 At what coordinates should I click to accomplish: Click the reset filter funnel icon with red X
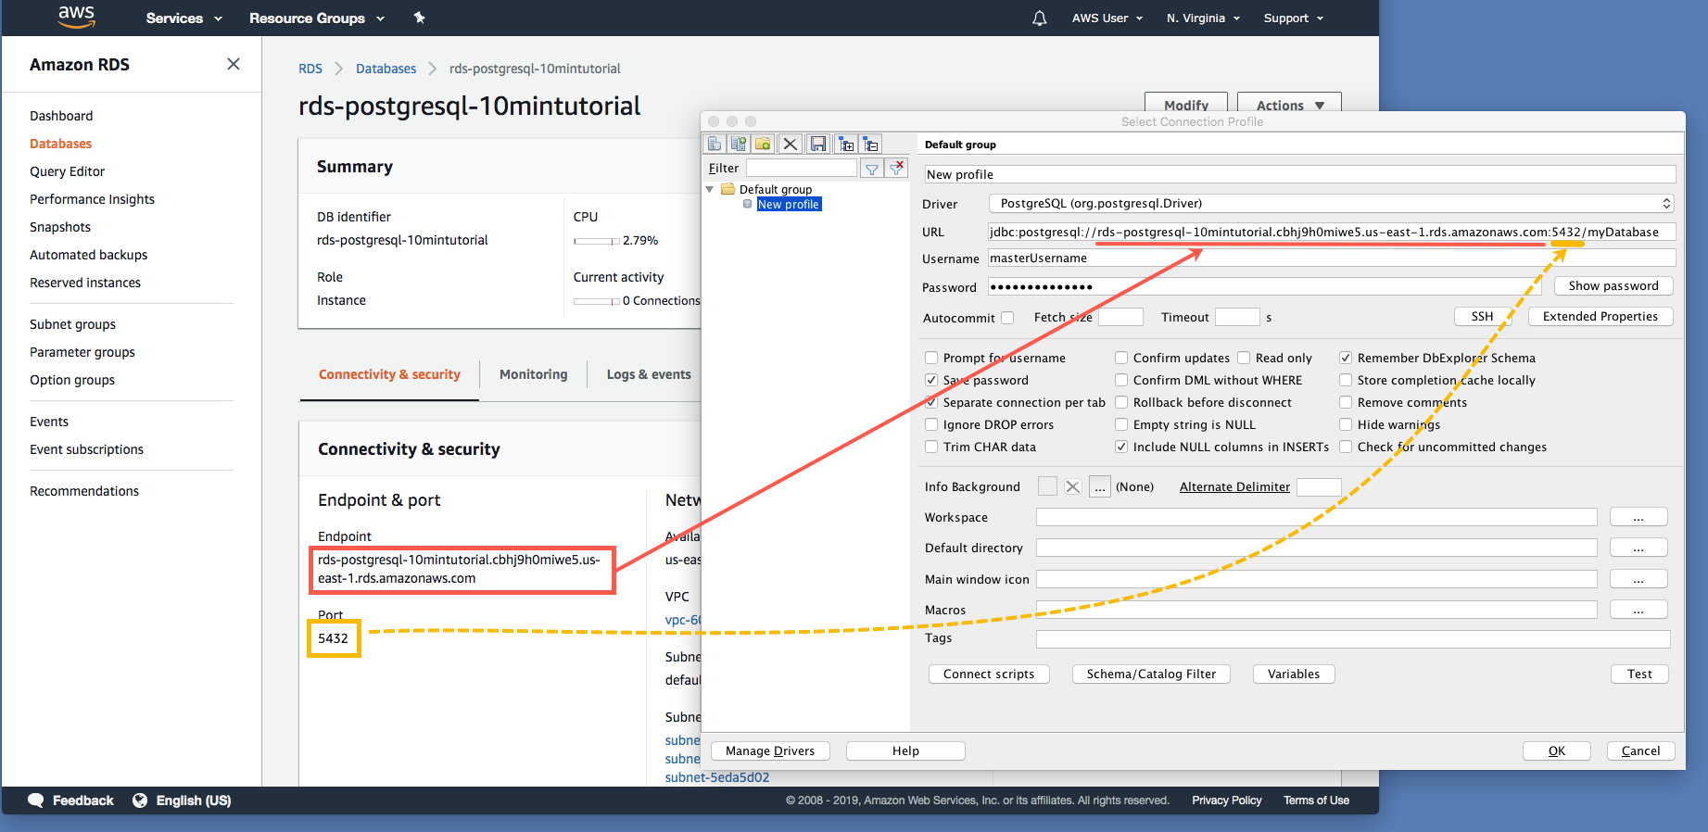click(896, 168)
